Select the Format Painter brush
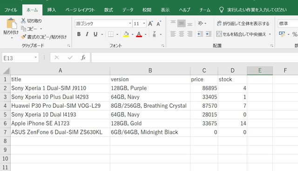This screenshot has width=298, height=171. coord(44,37)
